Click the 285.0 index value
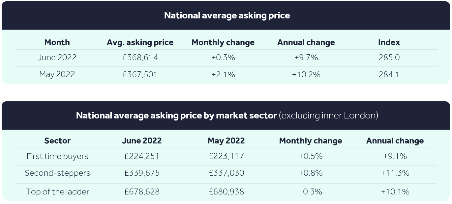452x204 pixels. pyautogui.click(x=389, y=58)
